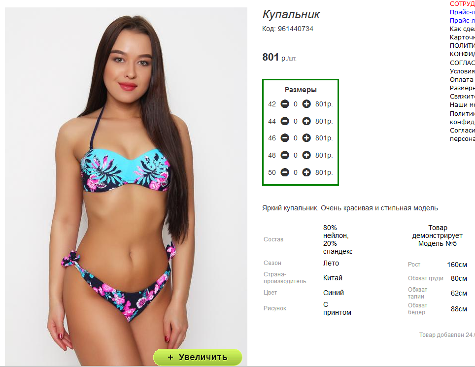Viewport: 475px width, 367px height.
Task: Click minus icon for size 44
Action: [285, 121]
